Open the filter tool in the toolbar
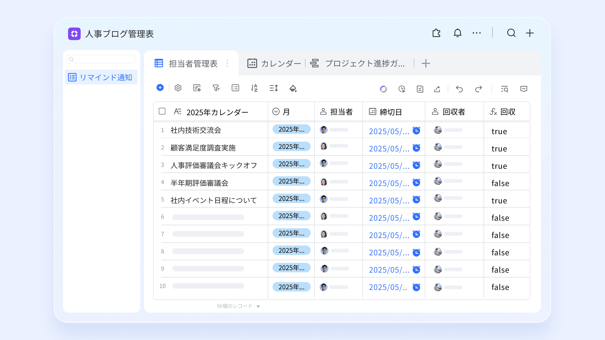 [x=216, y=88]
